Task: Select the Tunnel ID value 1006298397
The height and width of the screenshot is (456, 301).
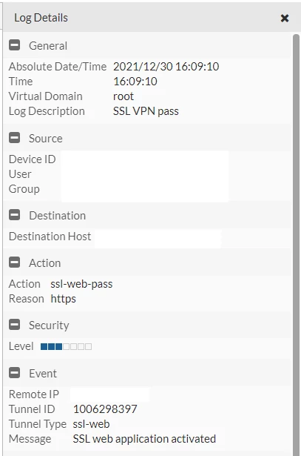Action: point(105,409)
